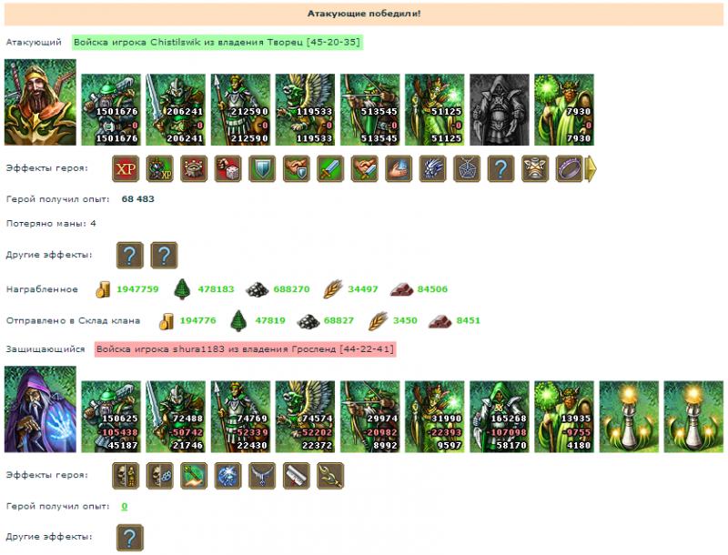
Task: Click the red XP hero effect icon
Action: click(x=126, y=168)
